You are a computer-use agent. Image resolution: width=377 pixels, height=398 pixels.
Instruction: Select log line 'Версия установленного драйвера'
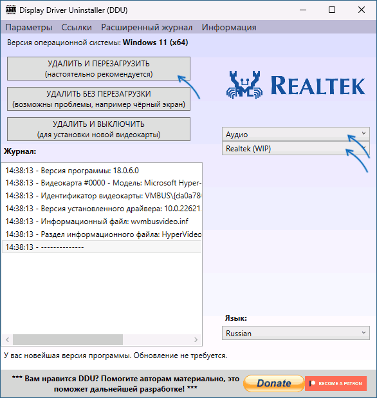(102, 209)
